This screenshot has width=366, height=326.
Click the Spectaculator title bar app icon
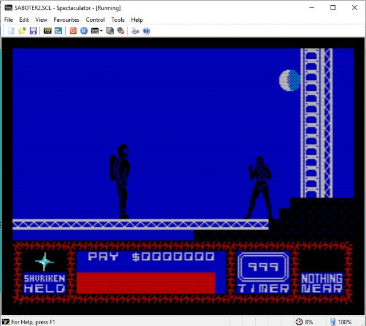tap(9, 7)
